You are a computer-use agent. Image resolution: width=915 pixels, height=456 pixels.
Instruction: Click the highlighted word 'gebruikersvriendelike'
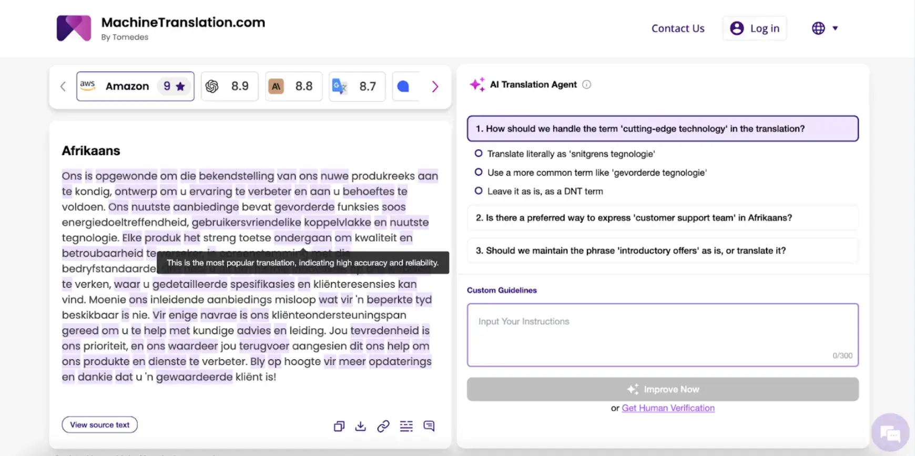tap(246, 222)
